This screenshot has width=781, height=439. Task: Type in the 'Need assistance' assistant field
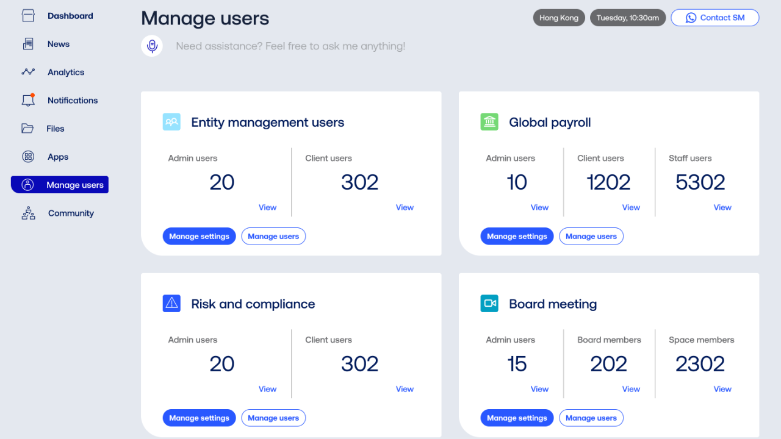[290, 46]
